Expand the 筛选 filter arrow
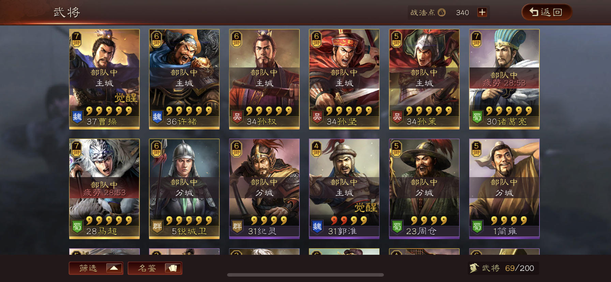This screenshot has height=282, width=611. point(114,268)
